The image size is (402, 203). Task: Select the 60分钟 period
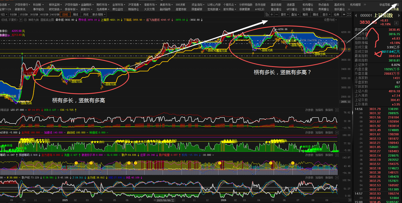(x=44, y=14)
